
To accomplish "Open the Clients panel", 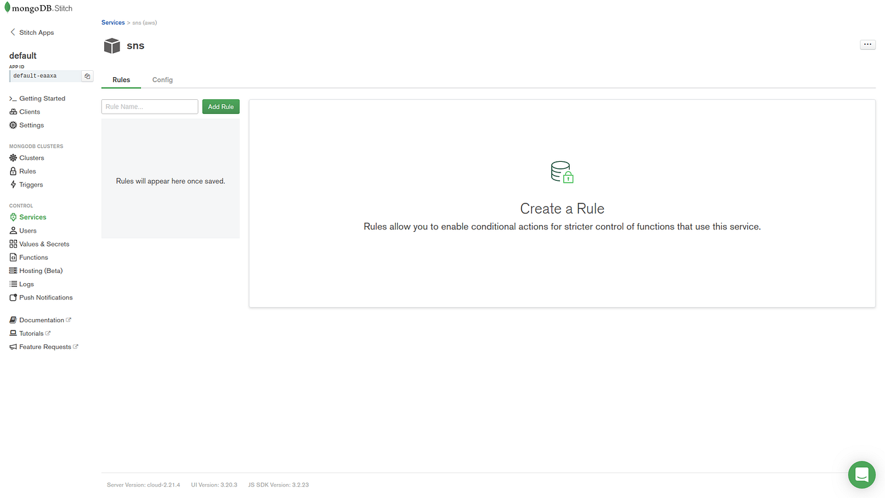I will [x=28, y=111].
